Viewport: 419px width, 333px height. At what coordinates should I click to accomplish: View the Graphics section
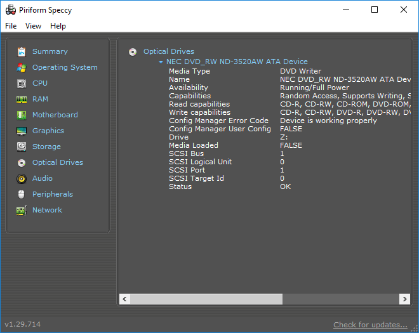(48, 131)
